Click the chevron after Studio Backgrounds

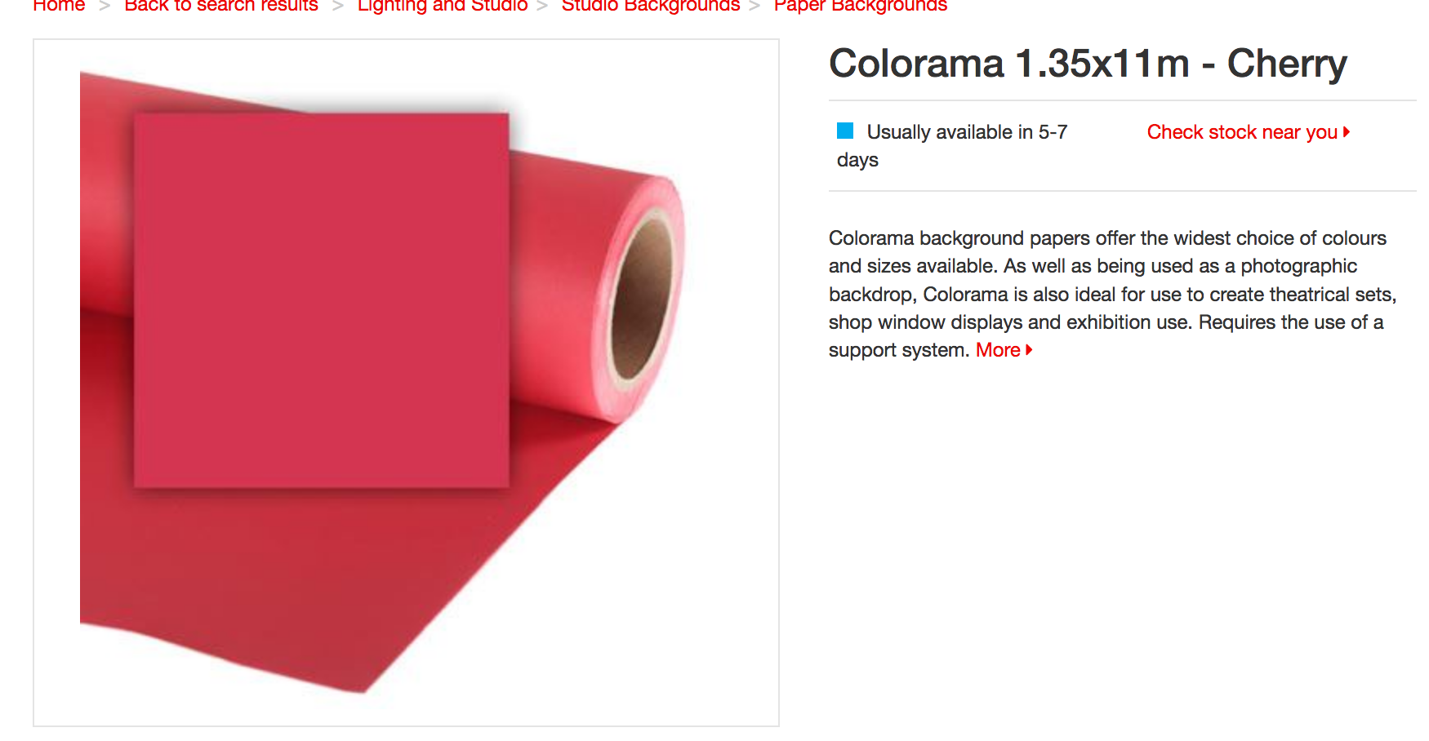(755, 7)
